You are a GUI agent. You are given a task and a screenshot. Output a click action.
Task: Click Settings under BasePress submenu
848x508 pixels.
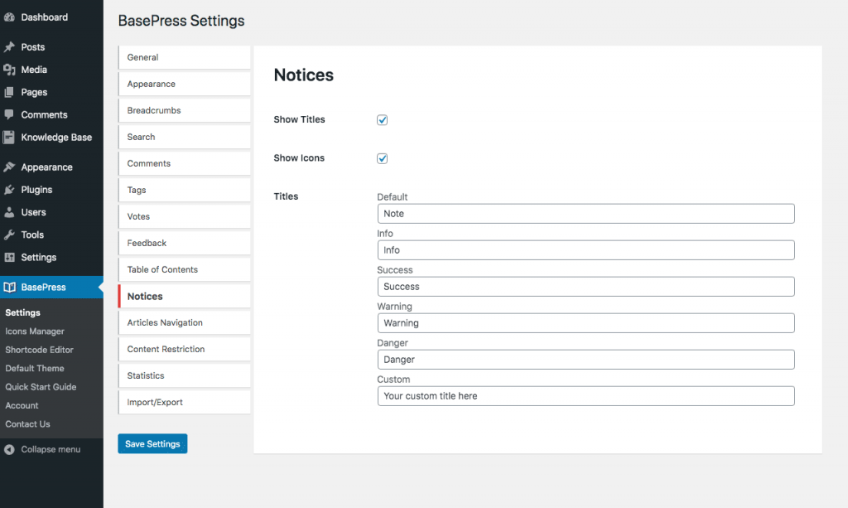(x=22, y=312)
